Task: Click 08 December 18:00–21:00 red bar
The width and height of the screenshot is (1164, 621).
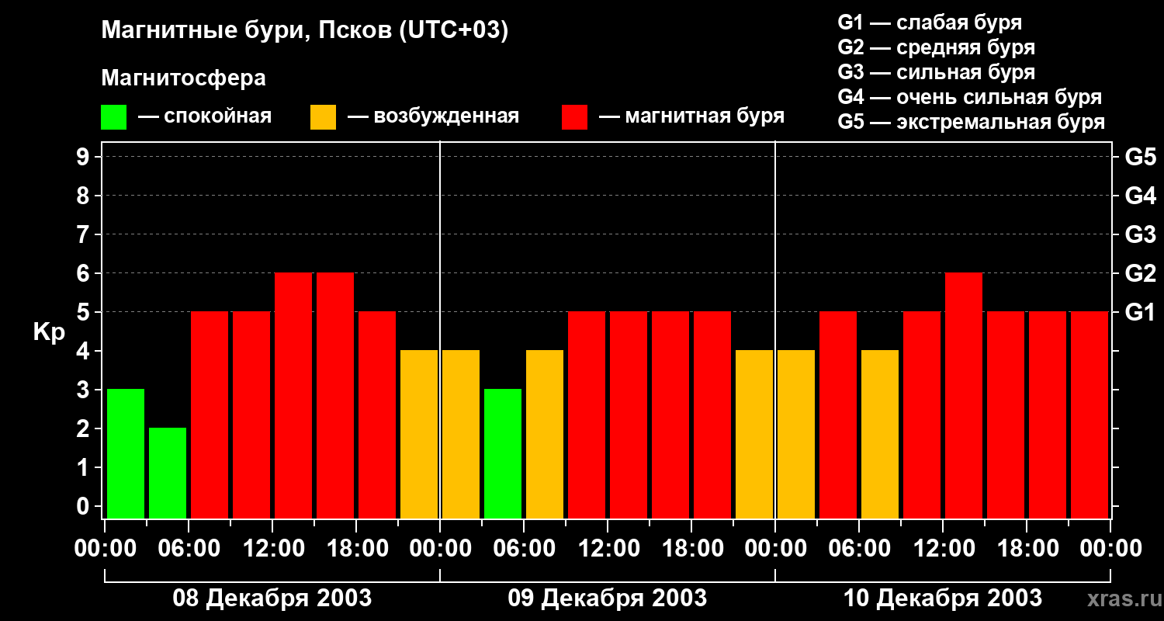Action: click(377, 415)
